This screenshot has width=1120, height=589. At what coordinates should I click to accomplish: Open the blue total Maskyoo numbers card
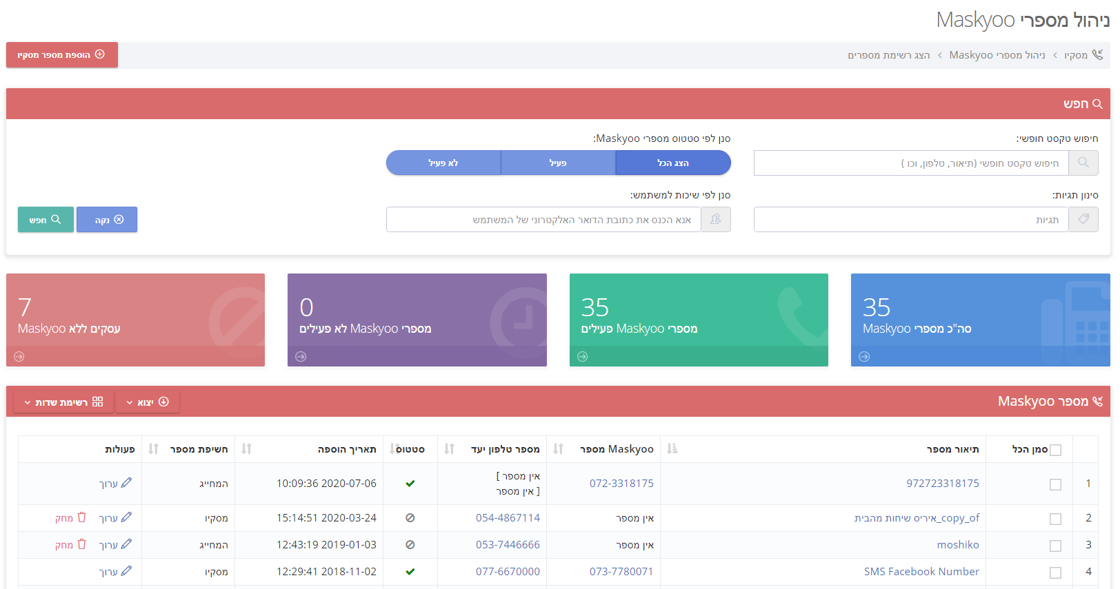tap(980, 320)
